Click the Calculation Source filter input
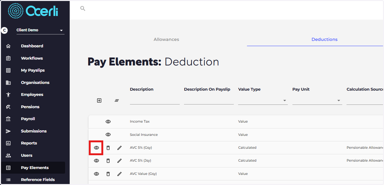 point(365,101)
